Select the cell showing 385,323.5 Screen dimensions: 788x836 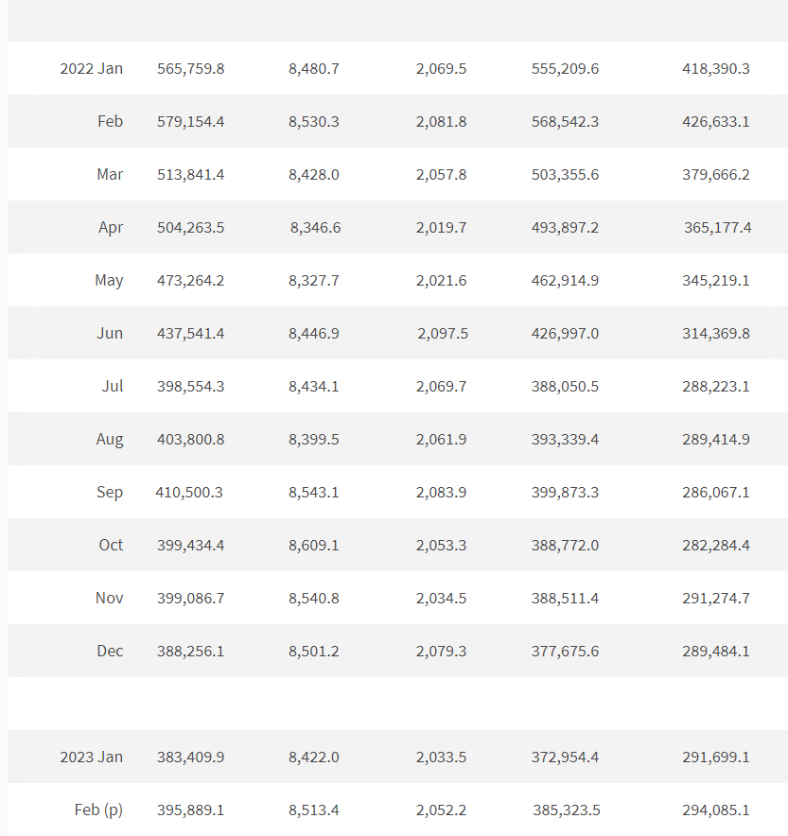pyautogui.click(x=567, y=810)
